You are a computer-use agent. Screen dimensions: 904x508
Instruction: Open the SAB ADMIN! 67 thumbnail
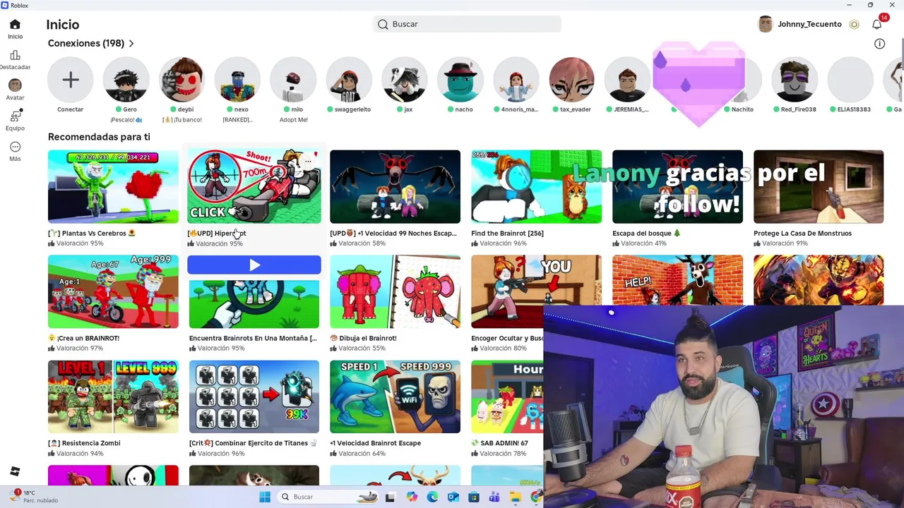pyautogui.click(x=507, y=397)
